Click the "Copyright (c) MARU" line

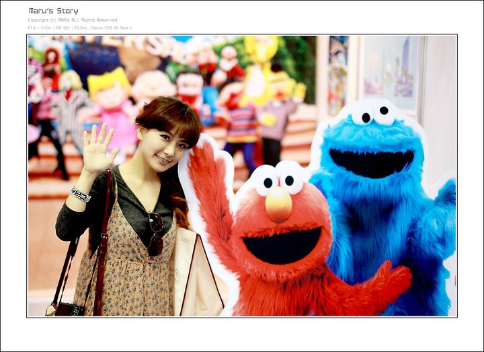73,20
